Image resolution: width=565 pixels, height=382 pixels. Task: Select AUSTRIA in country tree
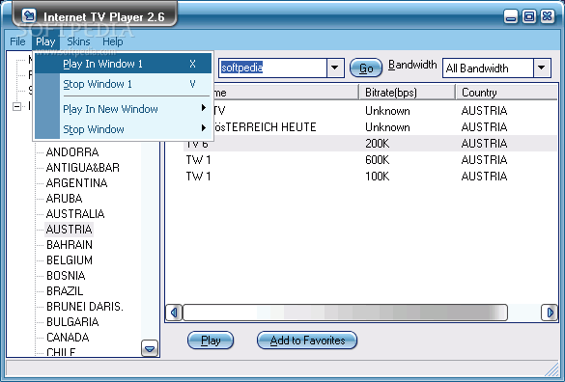click(69, 230)
